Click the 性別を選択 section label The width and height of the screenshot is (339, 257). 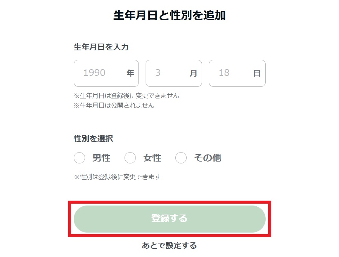tap(93, 139)
